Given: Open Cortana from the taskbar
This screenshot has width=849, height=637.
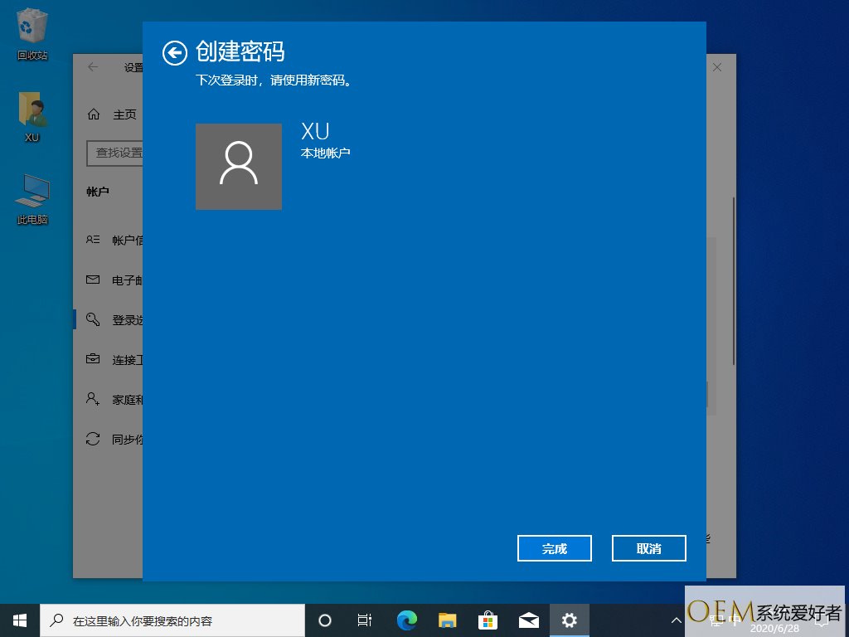Looking at the screenshot, I should tap(325, 620).
